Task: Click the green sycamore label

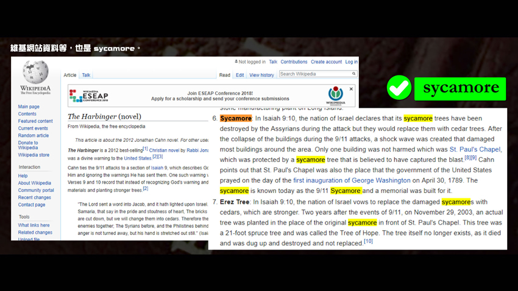Action: pyautogui.click(x=460, y=89)
